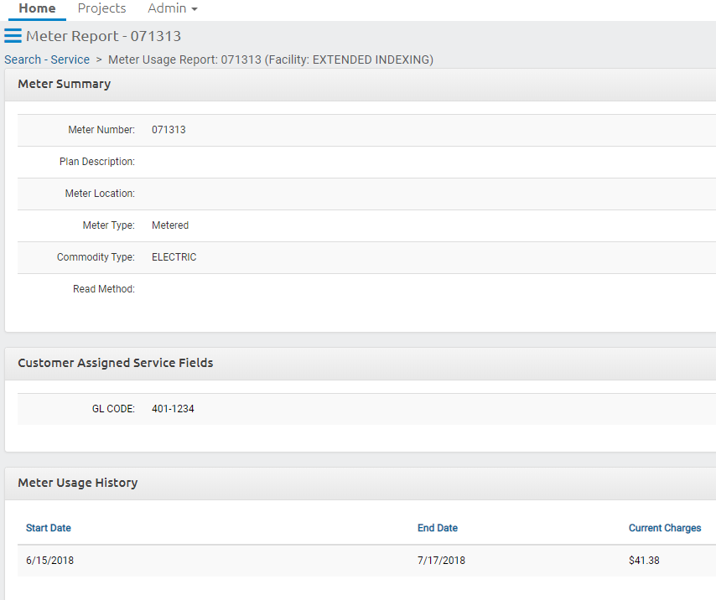Open the Projects tab
Image resolution: width=716 pixels, height=600 pixels.
tap(101, 8)
